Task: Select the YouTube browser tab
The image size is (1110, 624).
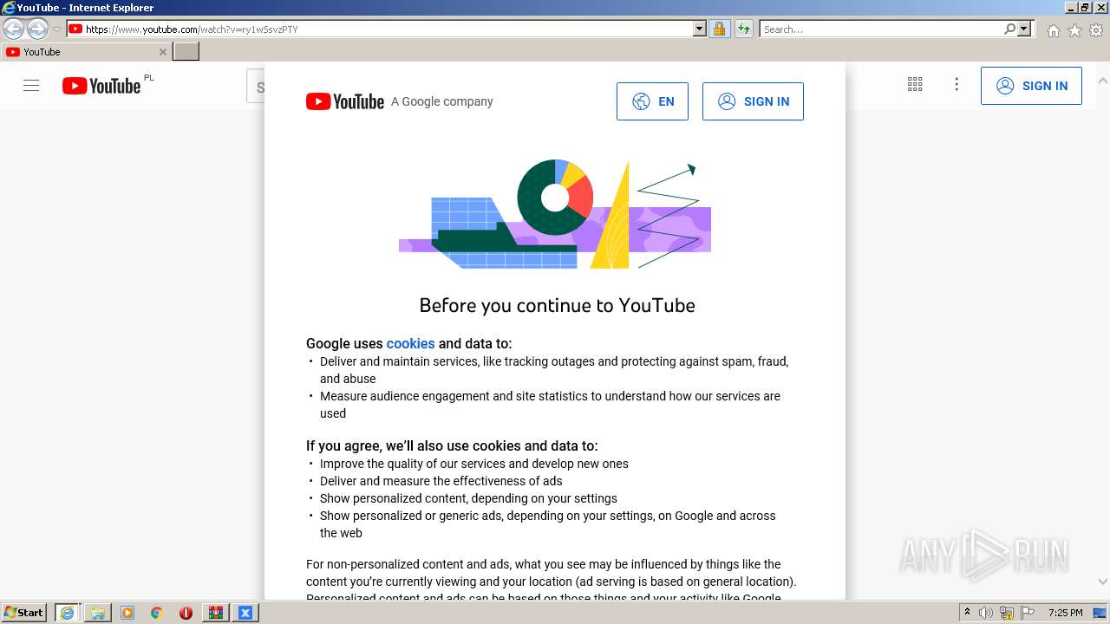Action: click(x=85, y=52)
